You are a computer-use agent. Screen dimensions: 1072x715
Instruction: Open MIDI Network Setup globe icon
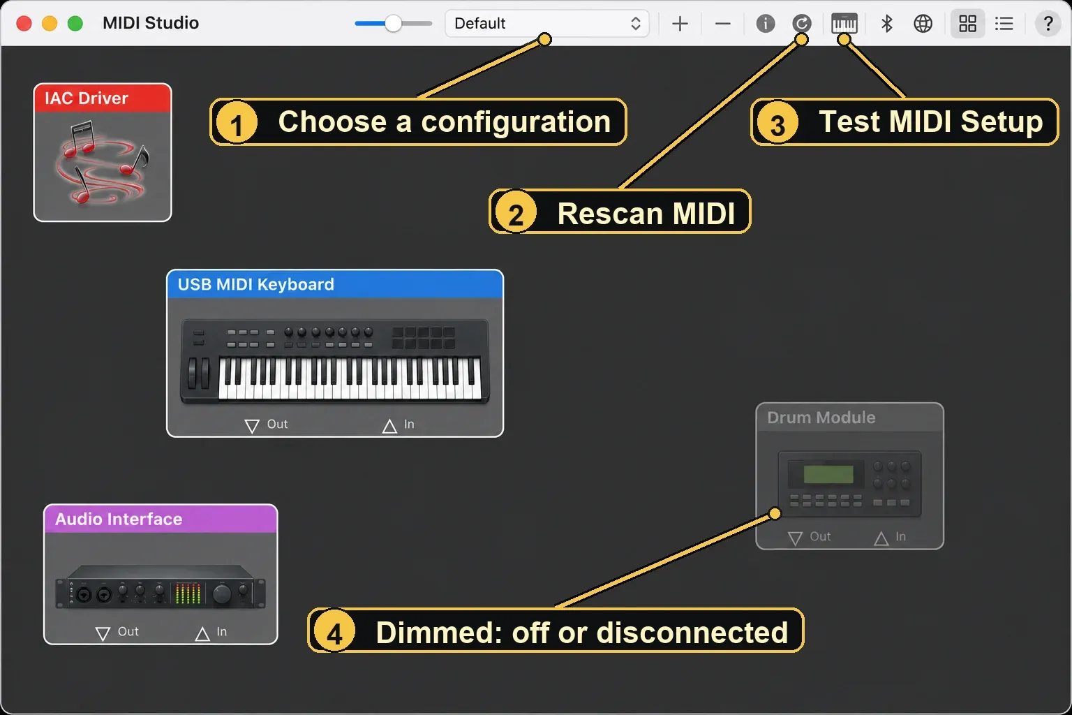923,24
